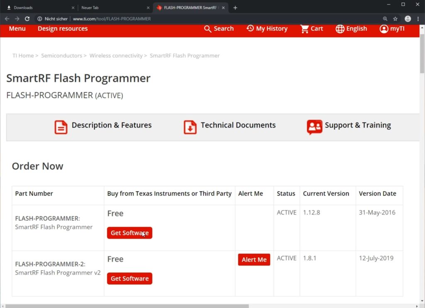Viewport: 425px width, 308px height.
Task: Click the TI Home breadcrumb link
Action: tap(23, 56)
